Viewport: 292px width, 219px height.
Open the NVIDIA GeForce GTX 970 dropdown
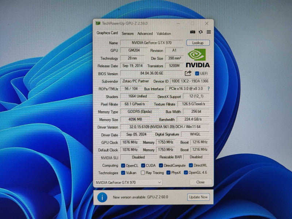coord(128,182)
